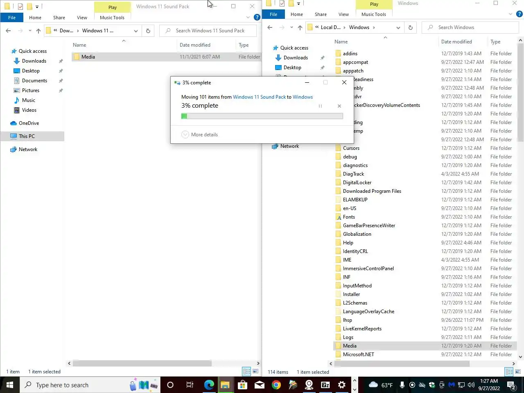Open Microsoft Store from the taskbar
This screenshot has height=393, width=524.
[x=242, y=385]
